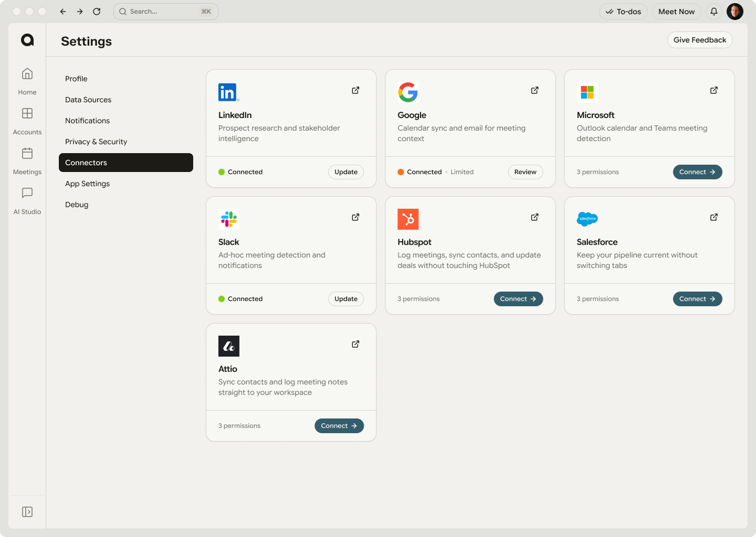Image resolution: width=756 pixels, height=537 pixels.
Task: Click LinkedIn Connected status text
Action: click(245, 172)
